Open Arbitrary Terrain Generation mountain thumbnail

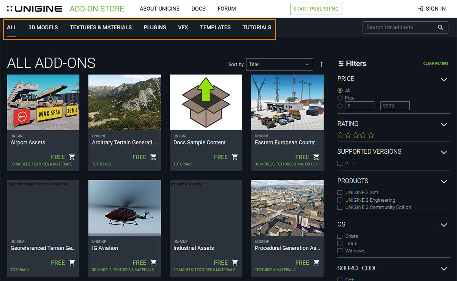coord(125,102)
